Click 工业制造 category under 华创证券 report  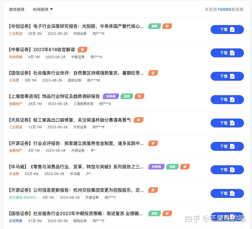pyautogui.click(x=16, y=33)
